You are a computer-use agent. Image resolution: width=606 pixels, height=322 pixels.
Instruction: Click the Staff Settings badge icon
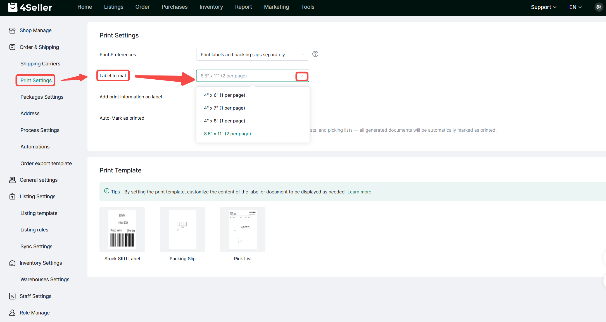12,296
